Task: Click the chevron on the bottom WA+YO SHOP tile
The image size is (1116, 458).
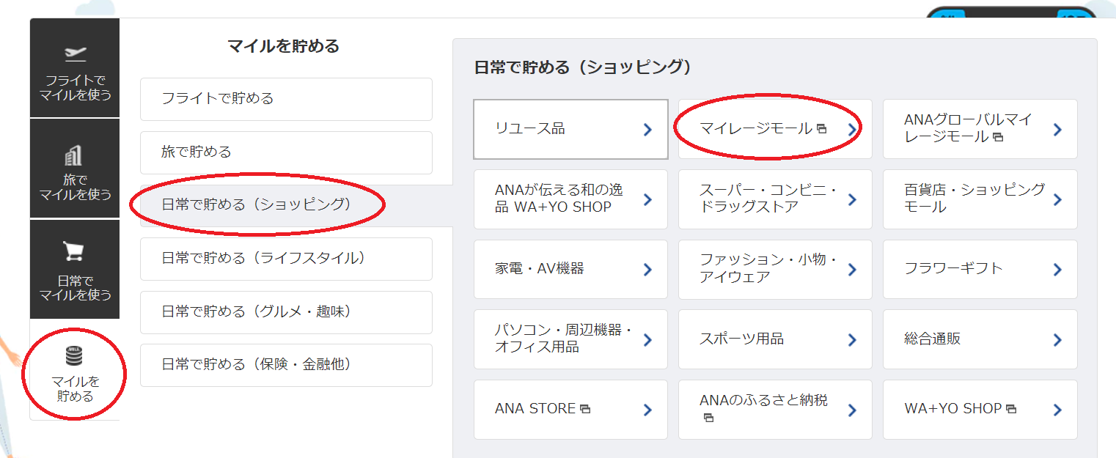Action: tap(1057, 410)
